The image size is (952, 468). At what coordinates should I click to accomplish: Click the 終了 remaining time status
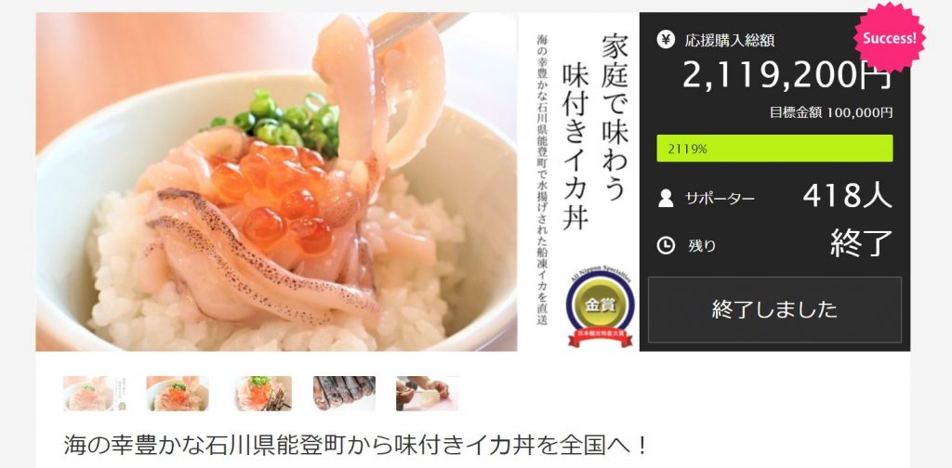[862, 243]
